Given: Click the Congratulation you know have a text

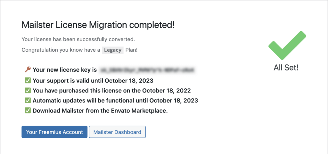Looking at the screenshot, I should [61, 50].
